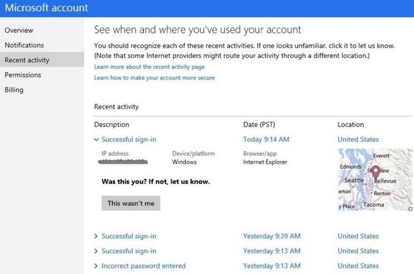Open 'Learn how to make your account more secure'
Screen dimensions: 414x274
tap(155, 78)
